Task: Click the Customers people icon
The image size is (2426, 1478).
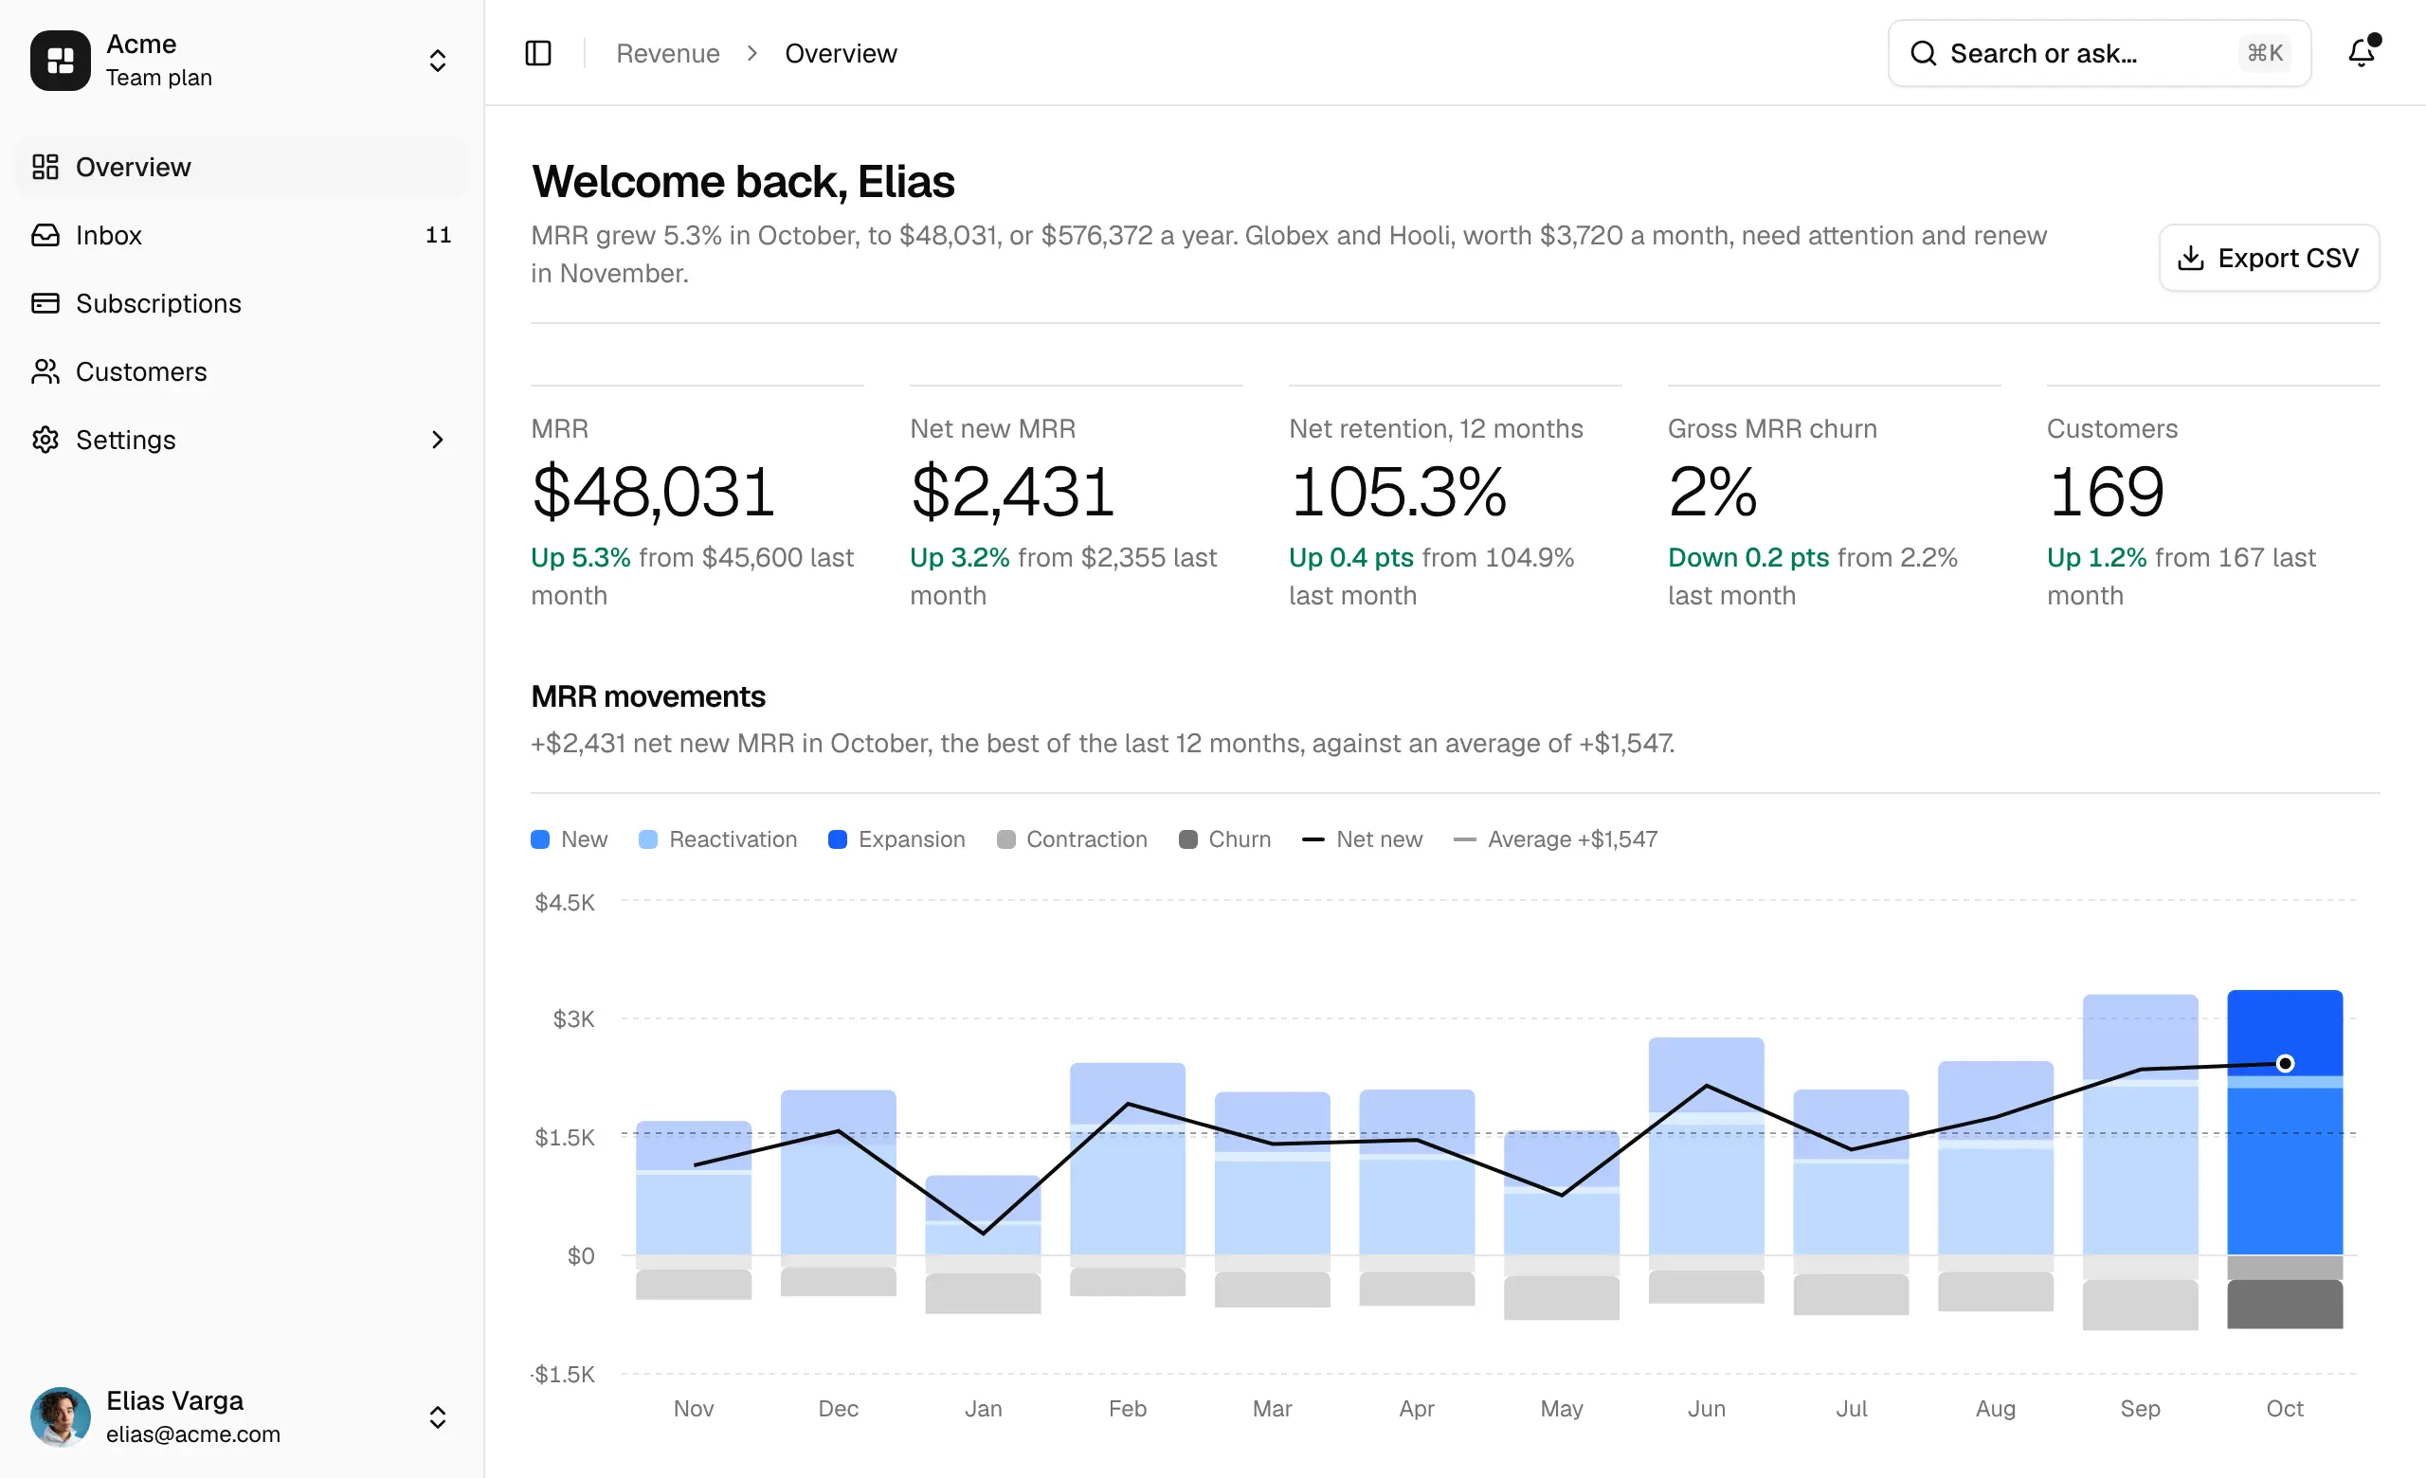Action: (45, 371)
